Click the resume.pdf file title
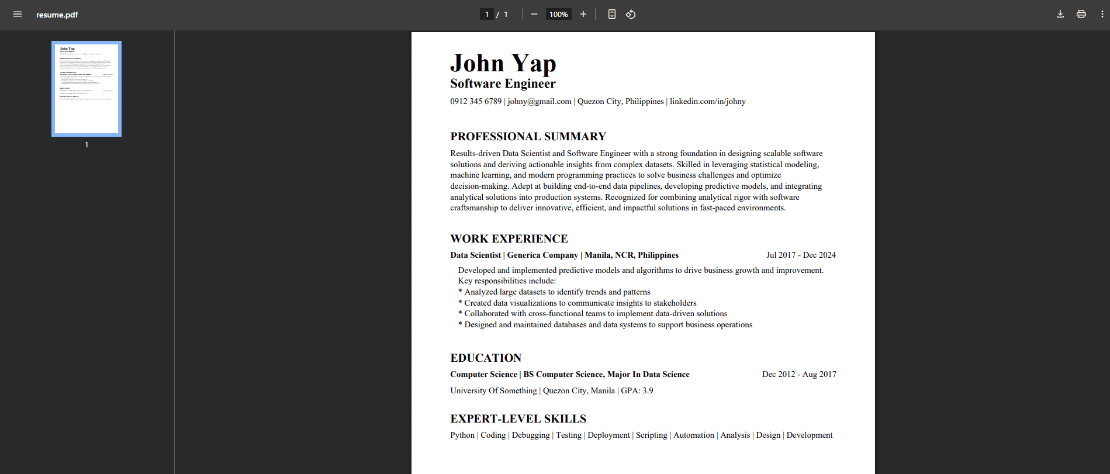The height and width of the screenshot is (474, 1110). click(57, 15)
